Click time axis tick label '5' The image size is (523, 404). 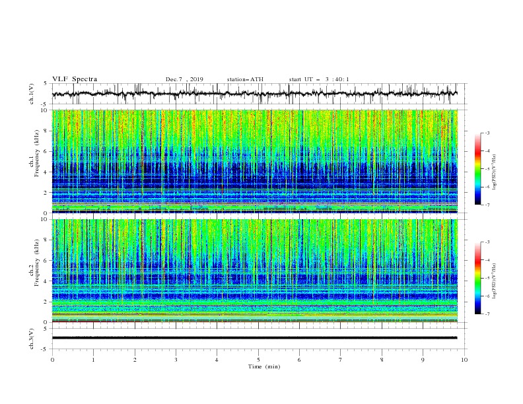[258, 360]
